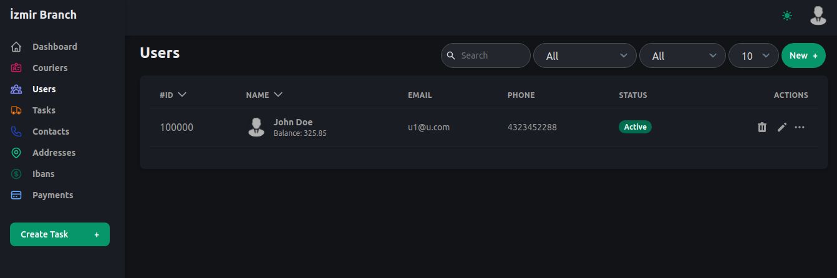Viewport: 837px width, 278px height.
Task: Click the Contacts phone icon
Action: (x=17, y=132)
